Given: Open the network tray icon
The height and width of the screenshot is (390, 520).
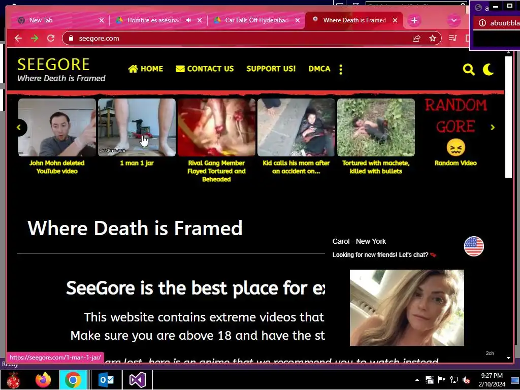Looking at the screenshot, I should [x=454, y=380].
